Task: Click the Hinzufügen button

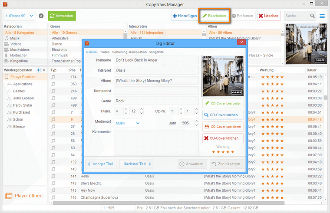Action: (185, 16)
